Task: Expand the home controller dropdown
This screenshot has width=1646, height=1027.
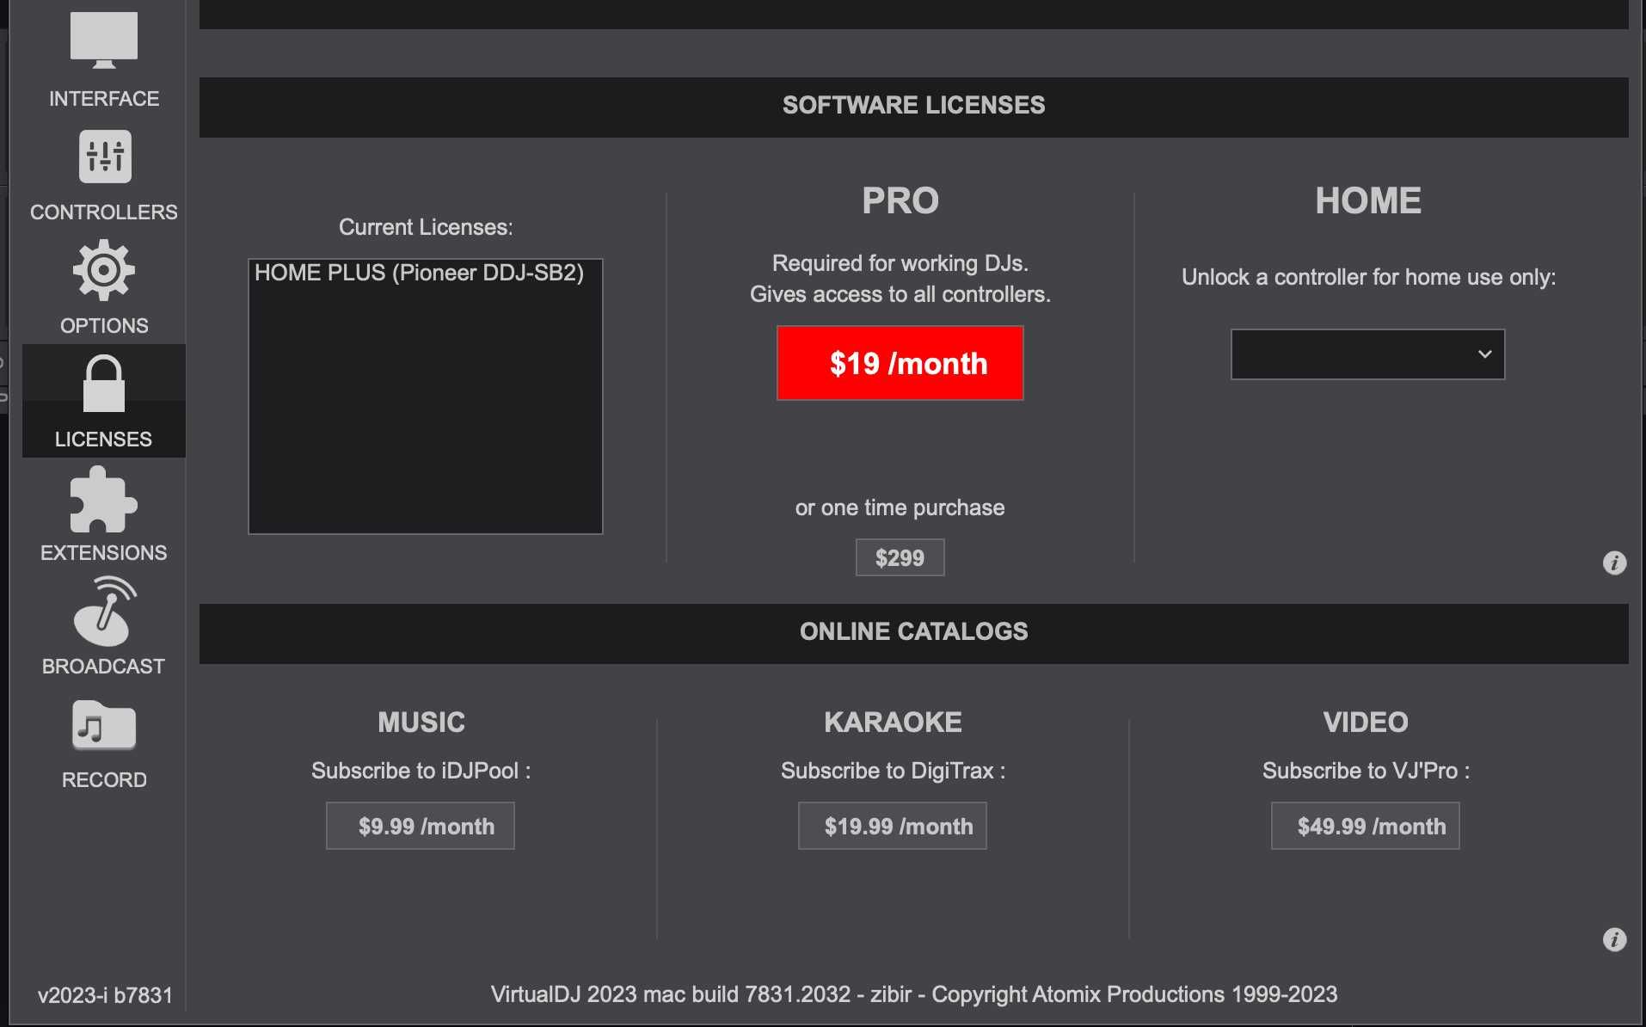Action: pos(1367,354)
